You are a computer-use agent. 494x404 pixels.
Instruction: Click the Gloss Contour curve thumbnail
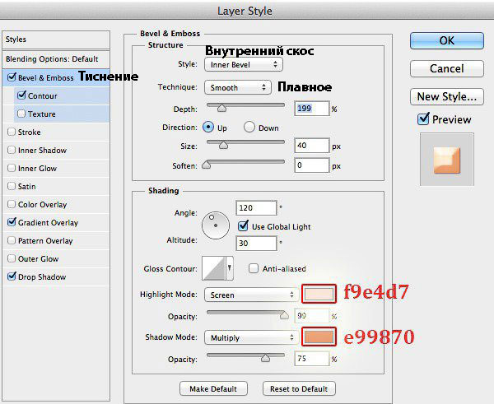coord(213,268)
